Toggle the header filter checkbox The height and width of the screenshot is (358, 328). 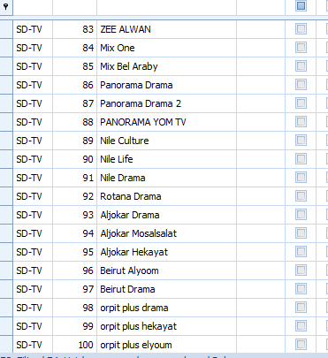(301, 5)
